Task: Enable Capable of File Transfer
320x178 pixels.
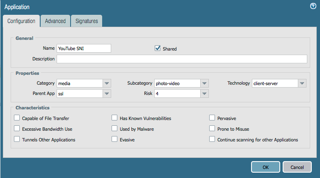Action: pos(17,118)
